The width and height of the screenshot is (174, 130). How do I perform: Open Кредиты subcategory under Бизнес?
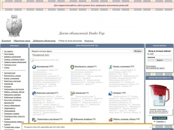(x=113, y=74)
